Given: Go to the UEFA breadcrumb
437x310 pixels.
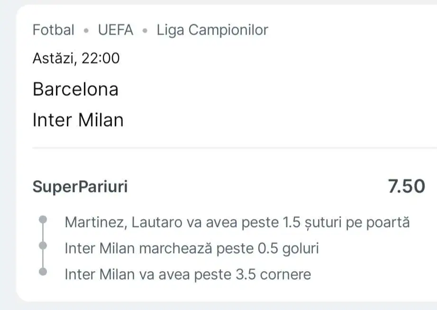Looking at the screenshot, I should tap(116, 30).
